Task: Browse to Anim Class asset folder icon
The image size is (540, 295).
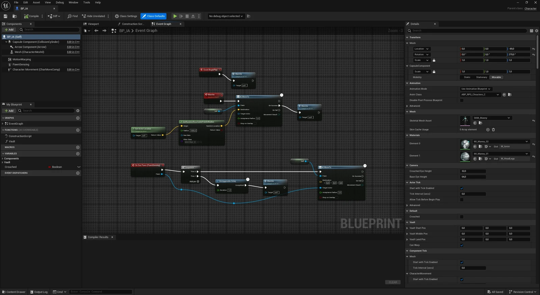Action: (510, 95)
